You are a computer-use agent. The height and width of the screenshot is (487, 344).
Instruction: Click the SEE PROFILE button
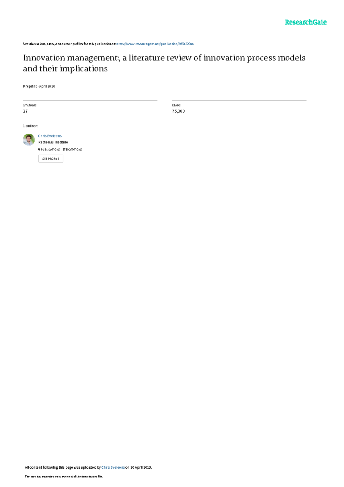(x=51, y=159)
